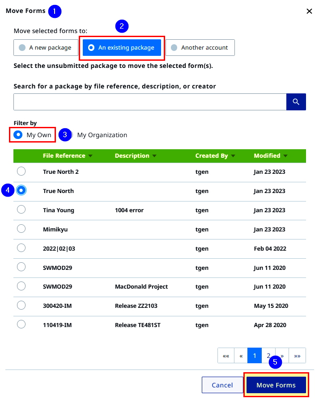This screenshot has width=319, height=399.
Task: Sort by Description column arrow
Action: [154, 156]
